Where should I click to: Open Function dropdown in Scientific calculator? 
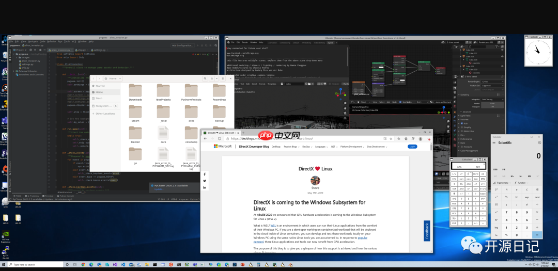522,182
